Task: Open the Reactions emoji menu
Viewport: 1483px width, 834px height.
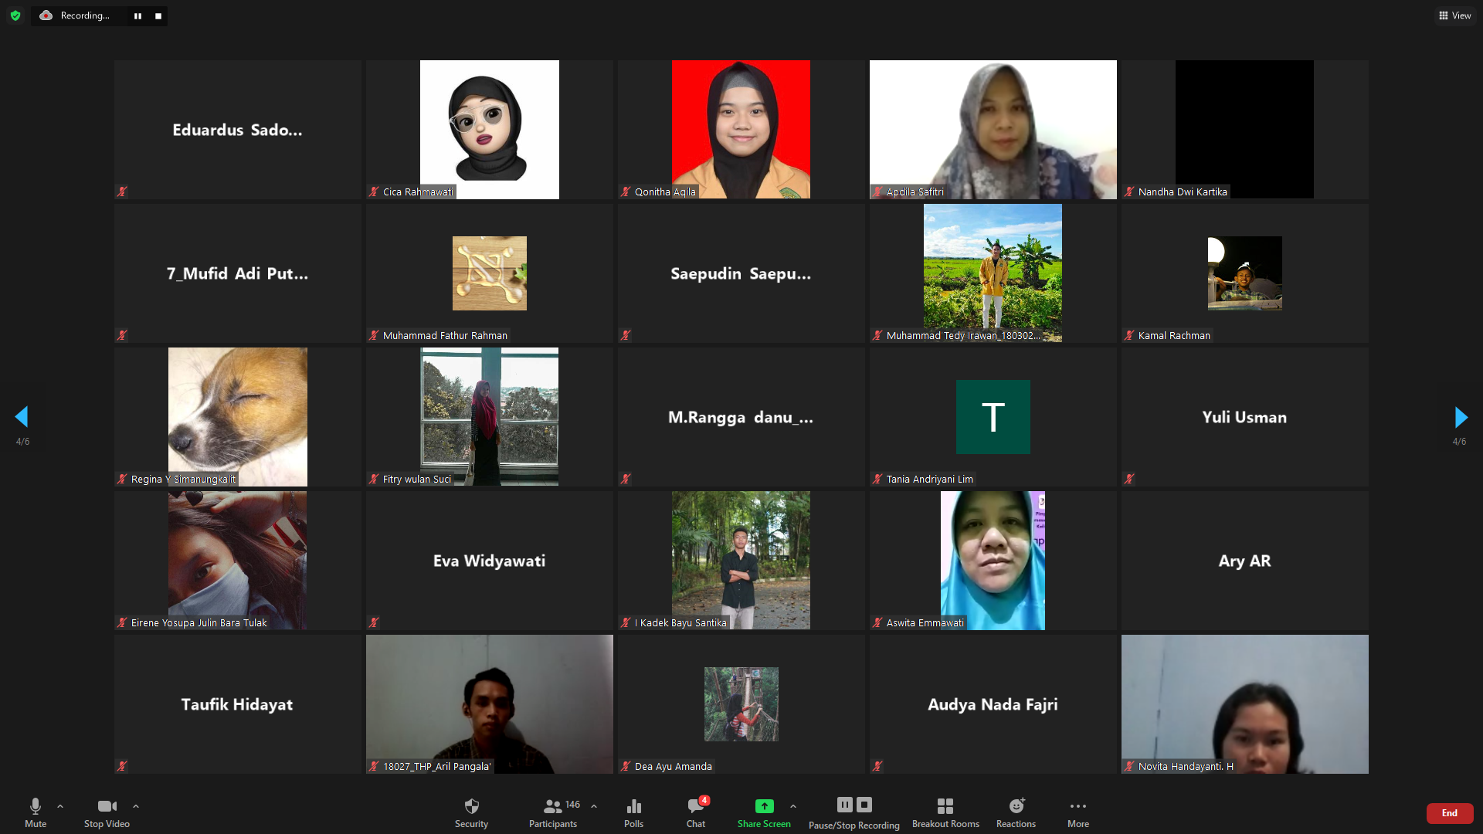Action: coord(1016,812)
